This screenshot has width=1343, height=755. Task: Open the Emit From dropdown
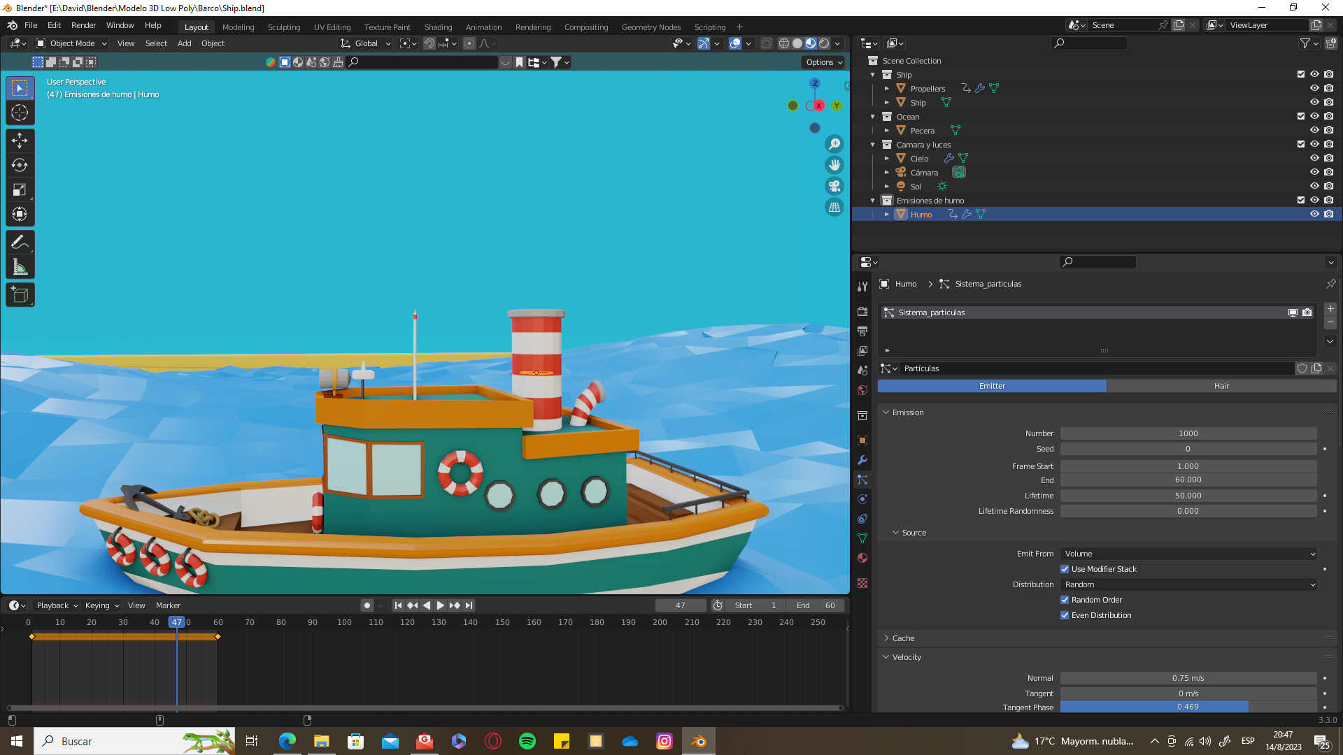click(1188, 554)
